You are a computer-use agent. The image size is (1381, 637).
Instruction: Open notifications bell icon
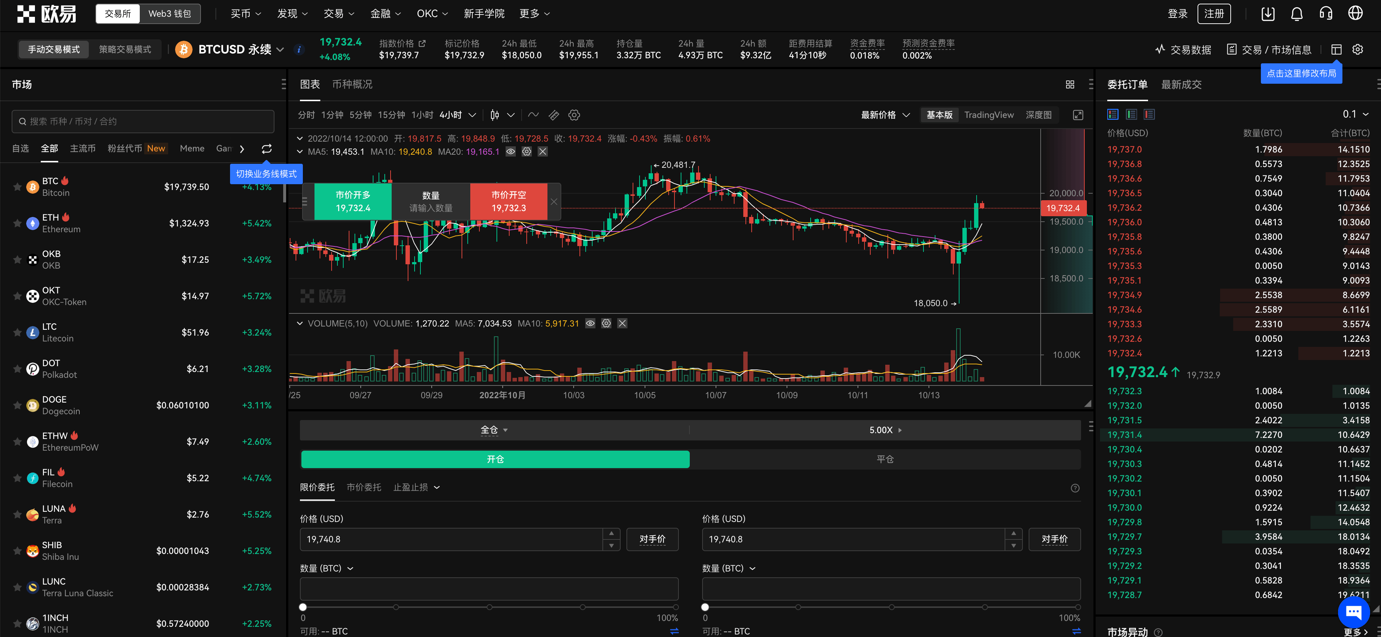tap(1297, 13)
